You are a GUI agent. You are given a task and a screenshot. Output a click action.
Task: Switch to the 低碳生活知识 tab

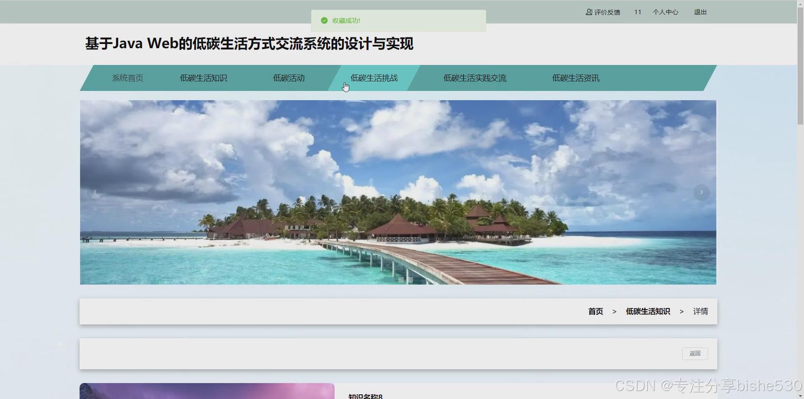point(203,78)
